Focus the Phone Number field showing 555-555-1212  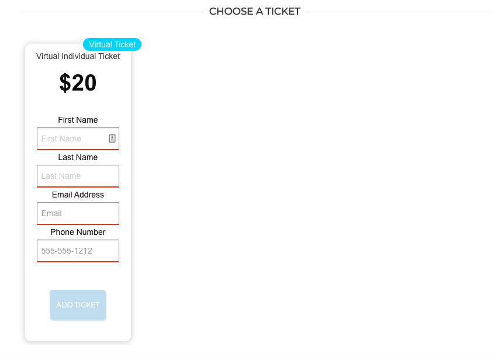coord(78,251)
